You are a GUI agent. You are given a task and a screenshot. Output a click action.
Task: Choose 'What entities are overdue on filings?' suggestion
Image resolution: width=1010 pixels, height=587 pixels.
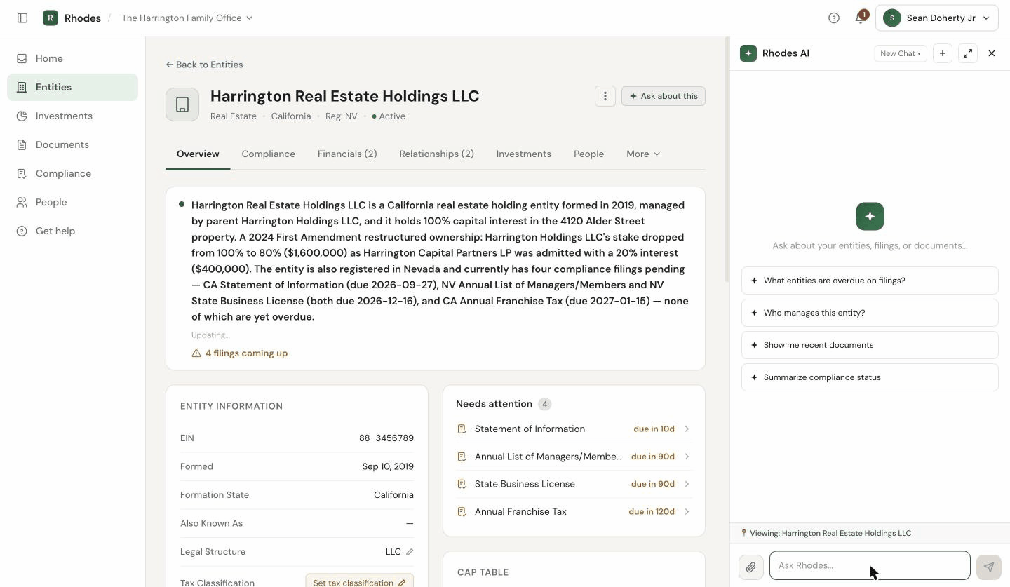point(870,281)
